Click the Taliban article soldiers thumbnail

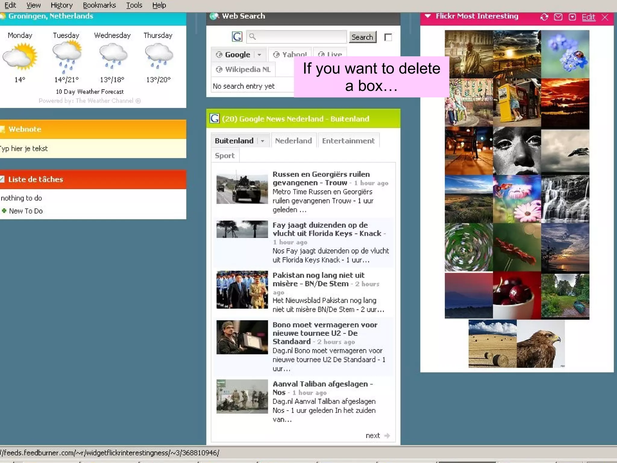(x=242, y=396)
